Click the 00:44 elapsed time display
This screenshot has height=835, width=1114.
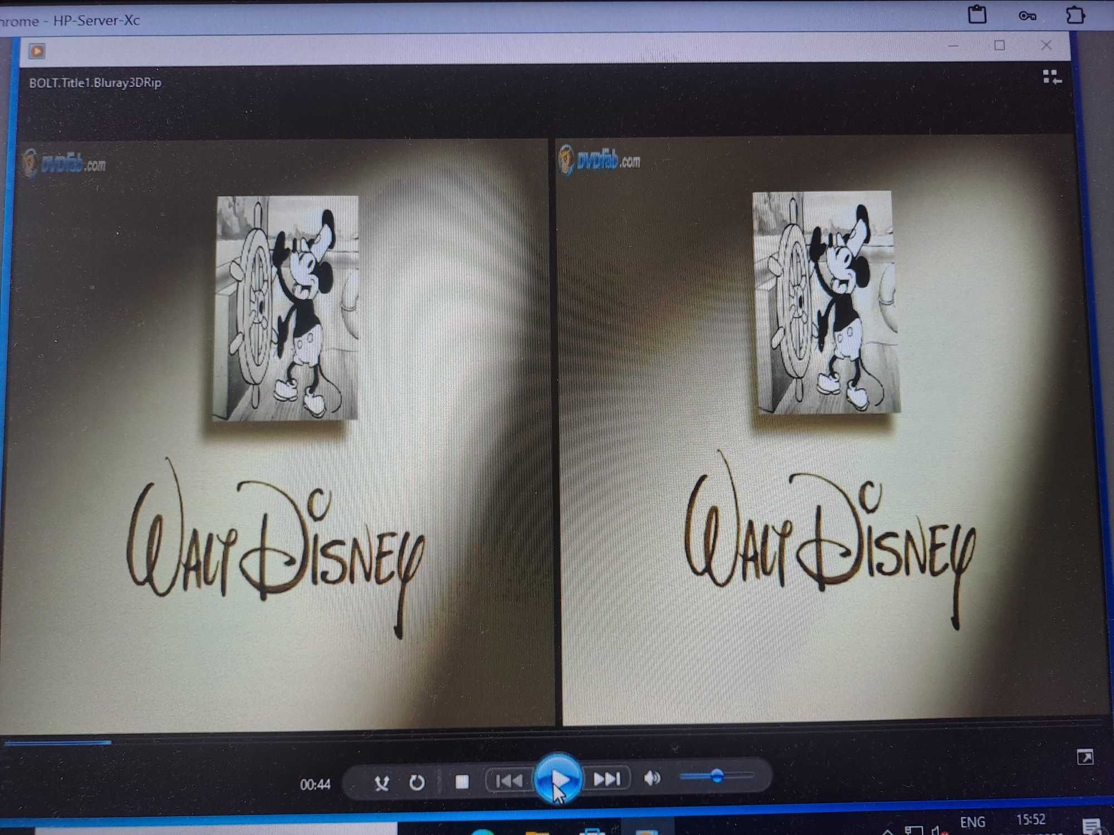click(315, 784)
